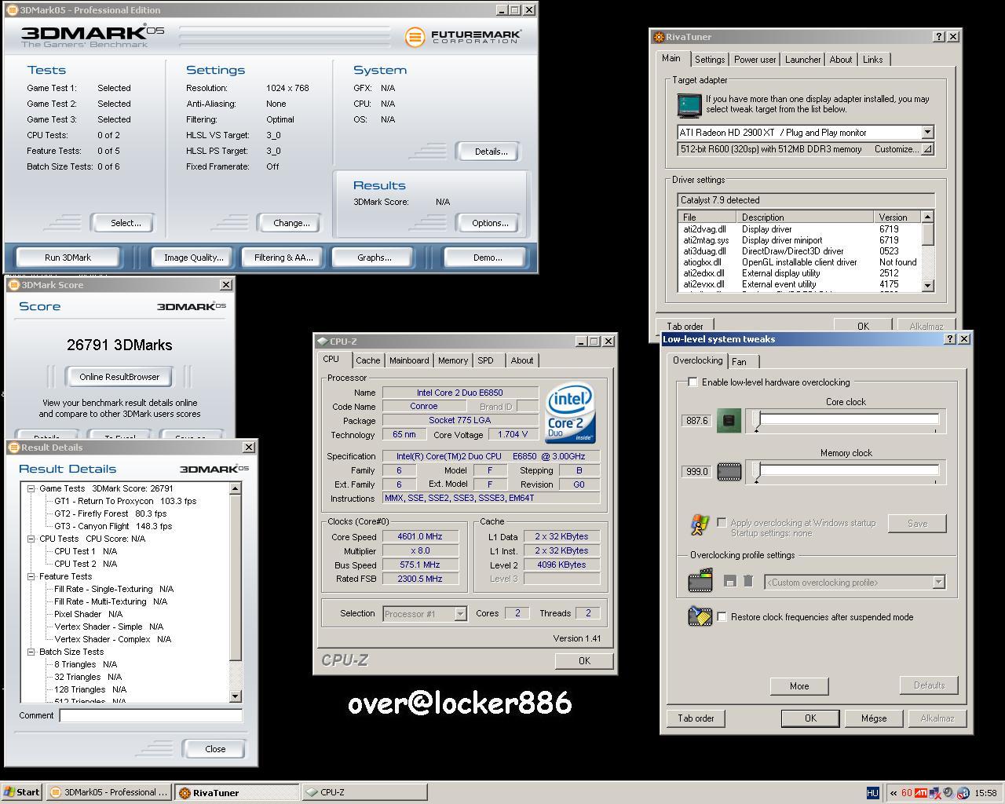Open the Online ResultBrowser
Screen dimensions: 1005x804
click(119, 377)
